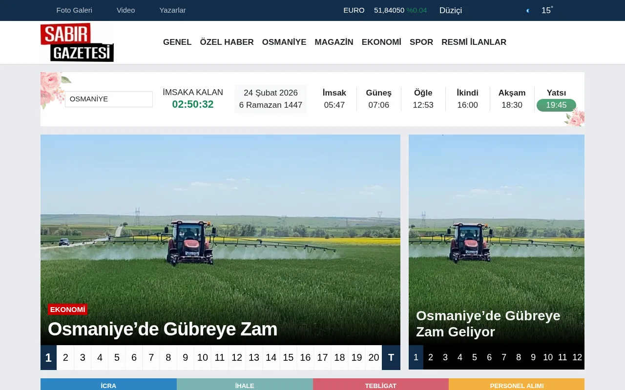Click the EKONOMİ category badge on the slider
This screenshot has height=390, width=625.
pyautogui.click(x=67, y=309)
